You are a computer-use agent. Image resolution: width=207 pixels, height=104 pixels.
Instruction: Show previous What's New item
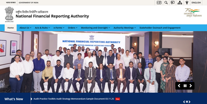(x=184, y=102)
